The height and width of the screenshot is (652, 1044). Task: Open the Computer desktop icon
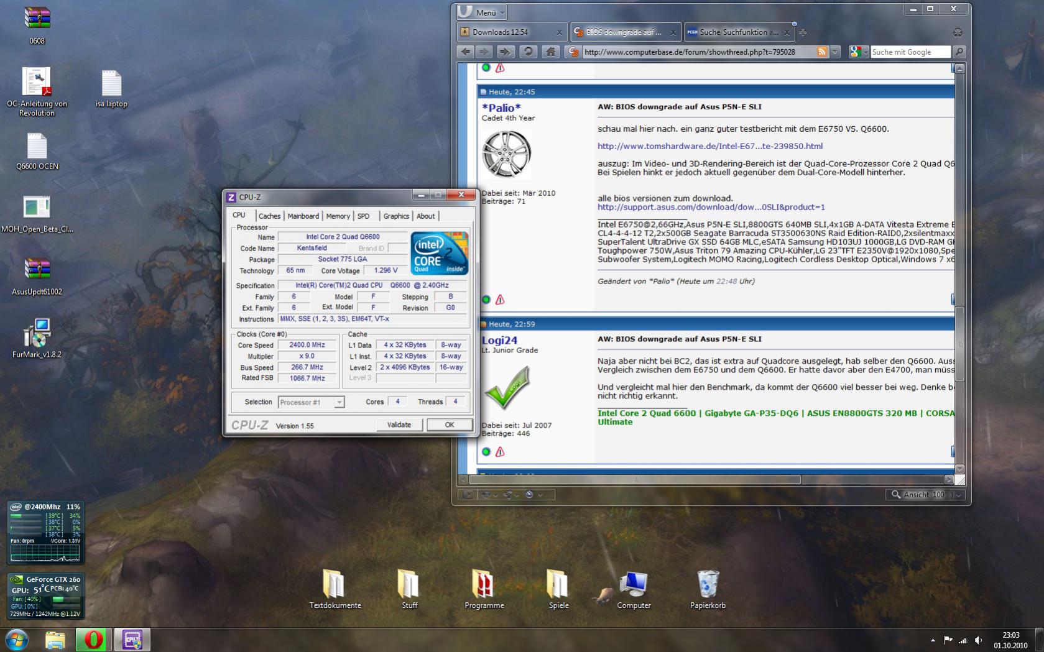(634, 589)
